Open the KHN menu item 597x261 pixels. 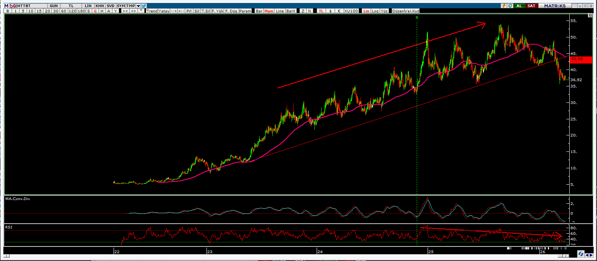pos(100,6)
